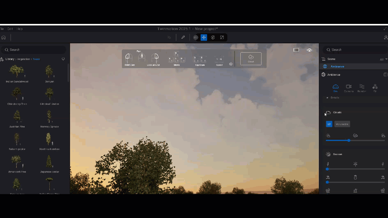The image size is (388, 218).
Task: Click the Move WASD keys hint
Action: (177, 58)
